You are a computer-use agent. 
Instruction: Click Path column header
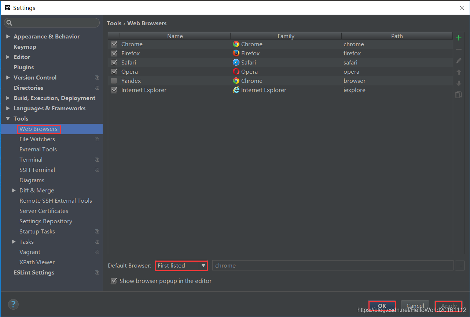click(397, 36)
